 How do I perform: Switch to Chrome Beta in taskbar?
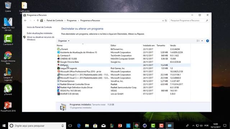137,126
